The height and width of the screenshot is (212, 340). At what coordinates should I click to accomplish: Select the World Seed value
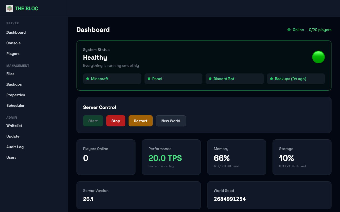230,199
